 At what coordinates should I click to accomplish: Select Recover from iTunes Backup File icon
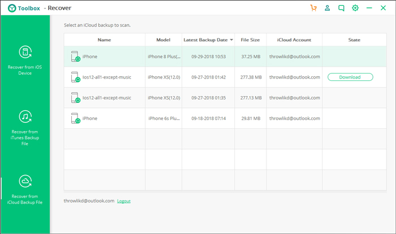click(25, 116)
